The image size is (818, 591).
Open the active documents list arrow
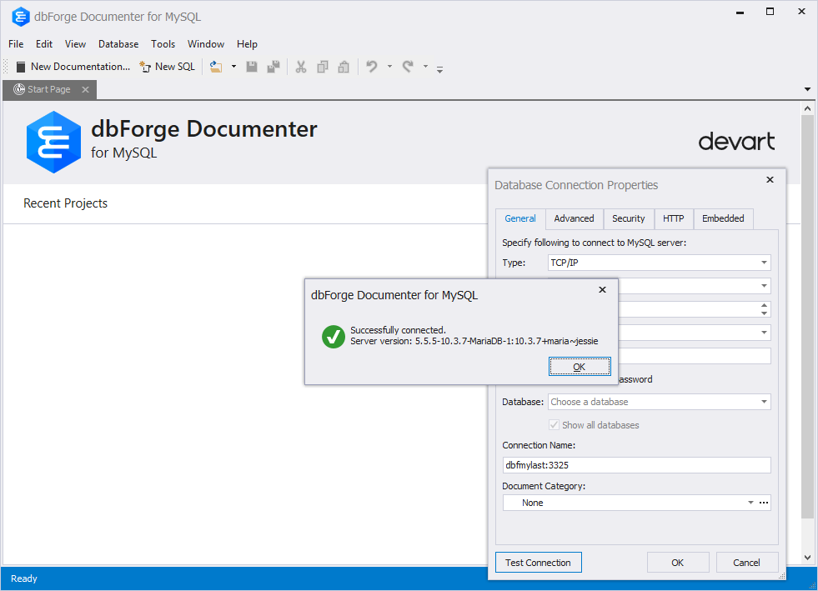pyautogui.click(x=807, y=89)
